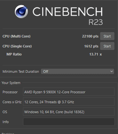Click the Cores x GHz value field
Viewport: 118px width, 134px height.
click(69, 102)
